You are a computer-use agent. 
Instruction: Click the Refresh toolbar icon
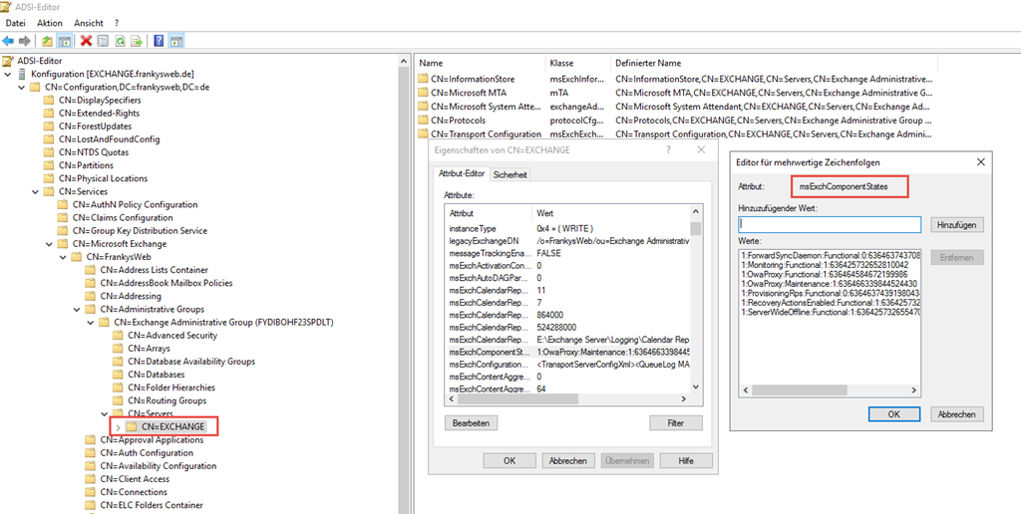click(x=120, y=41)
